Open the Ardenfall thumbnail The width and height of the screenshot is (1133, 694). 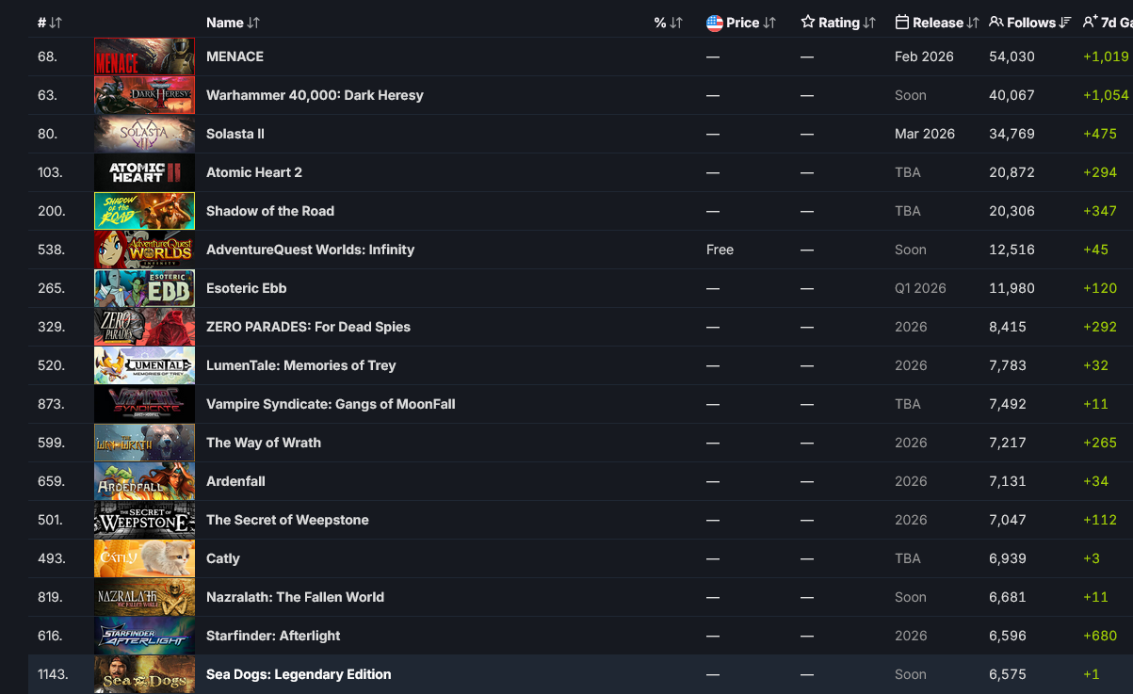[x=144, y=481]
